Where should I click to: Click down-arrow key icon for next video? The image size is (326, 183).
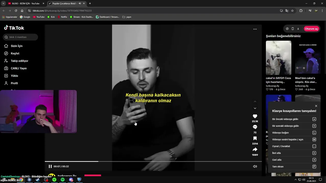pyautogui.click(x=314, y=126)
